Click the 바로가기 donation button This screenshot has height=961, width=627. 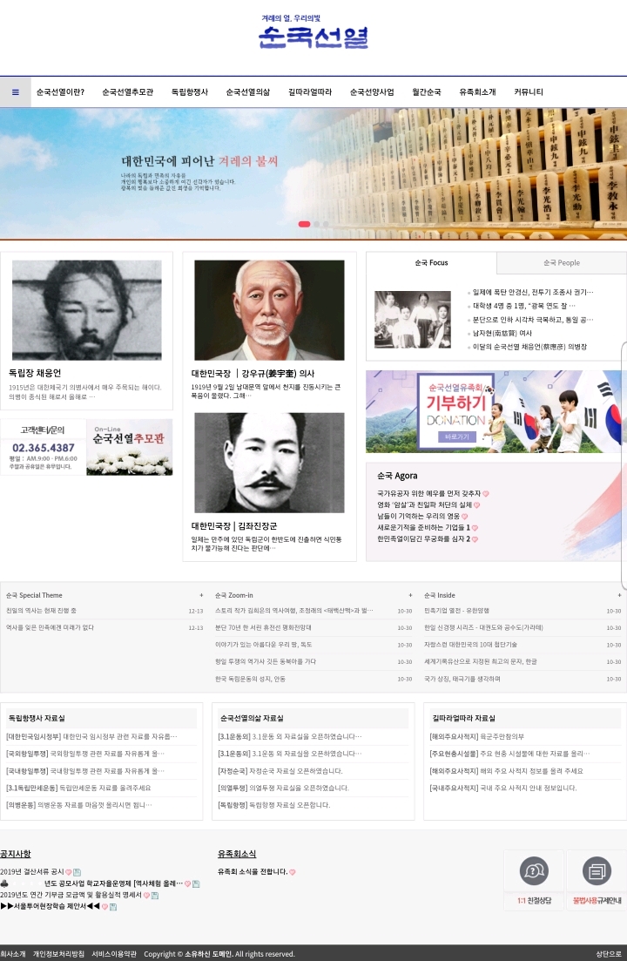tap(457, 437)
